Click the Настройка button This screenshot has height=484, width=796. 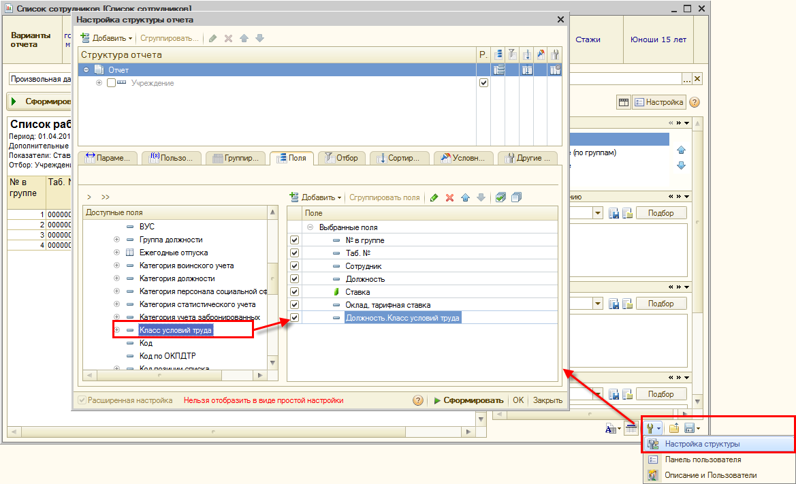click(659, 102)
